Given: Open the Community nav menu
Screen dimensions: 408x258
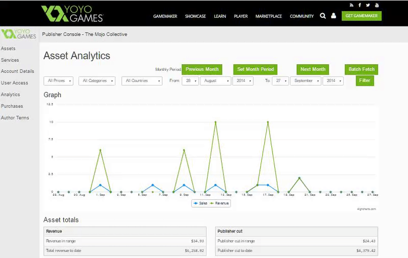Looking at the screenshot, I should pyautogui.click(x=301, y=16).
